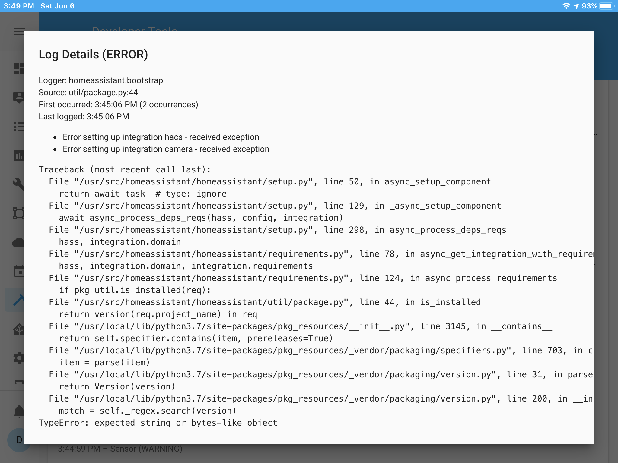Open Configuration with the gear icon
Image resolution: width=618 pixels, height=463 pixels.
coord(20,359)
